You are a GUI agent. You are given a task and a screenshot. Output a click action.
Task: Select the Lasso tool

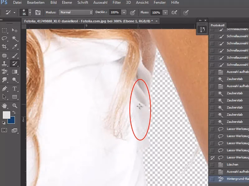(x=4, y=38)
